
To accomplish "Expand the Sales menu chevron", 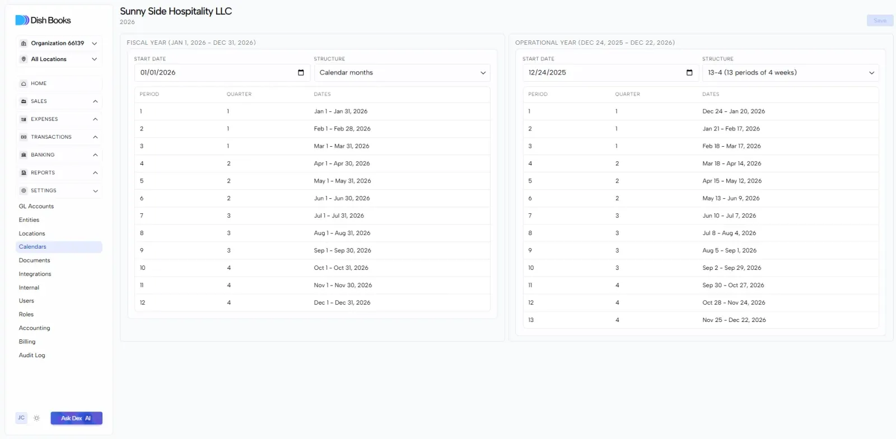I will point(95,101).
